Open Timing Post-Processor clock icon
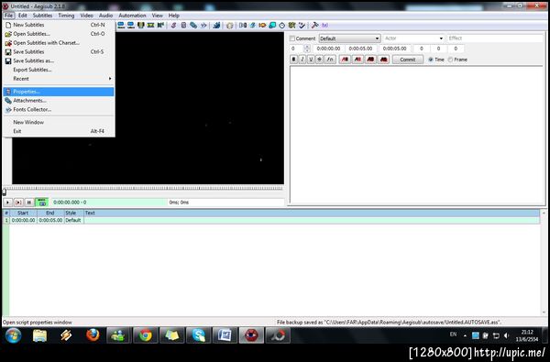The image size is (550, 362). coord(282,26)
